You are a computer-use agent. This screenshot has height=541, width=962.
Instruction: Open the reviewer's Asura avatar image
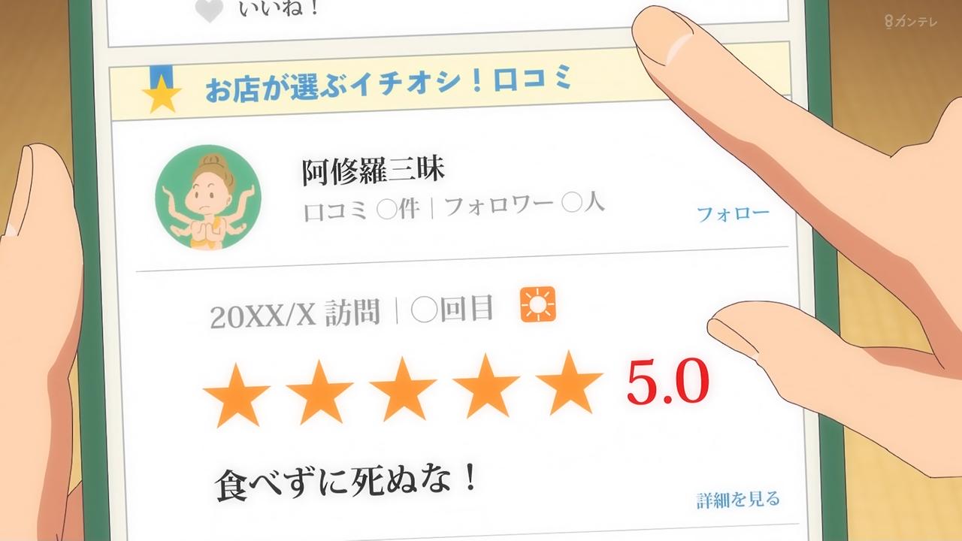[207, 198]
